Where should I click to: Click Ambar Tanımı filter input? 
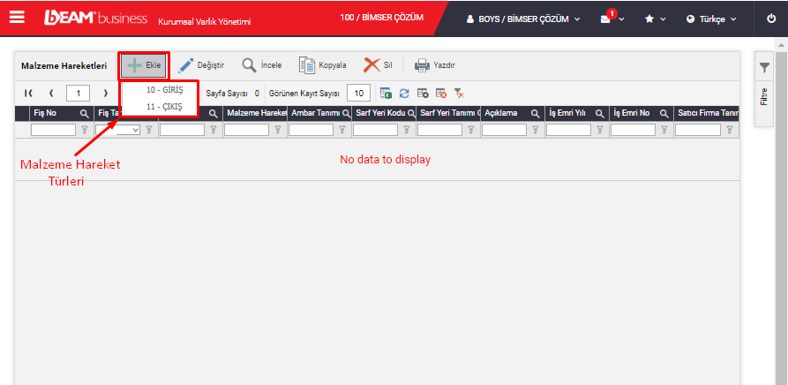[311, 130]
